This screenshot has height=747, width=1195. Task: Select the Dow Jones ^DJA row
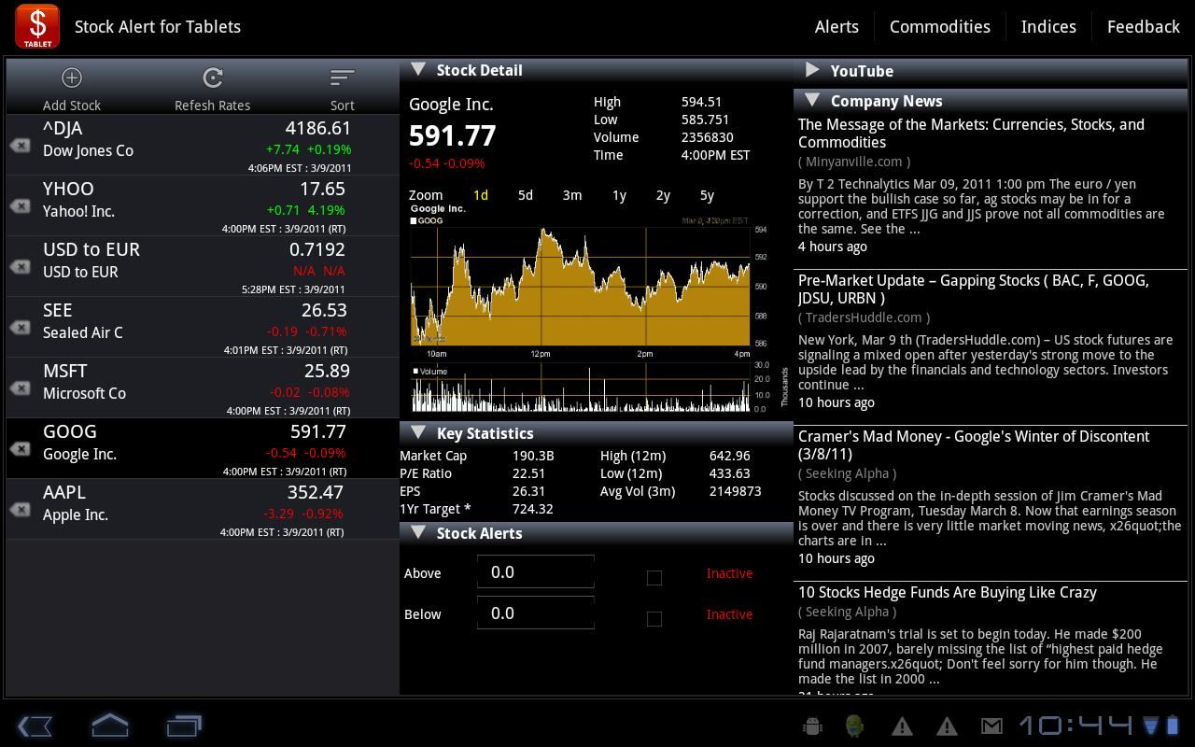[x=203, y=145]
